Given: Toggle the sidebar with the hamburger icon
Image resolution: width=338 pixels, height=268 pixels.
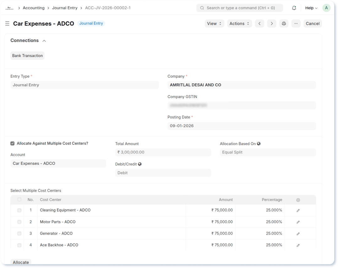Looking at the screenshot, I should point(7,23).
